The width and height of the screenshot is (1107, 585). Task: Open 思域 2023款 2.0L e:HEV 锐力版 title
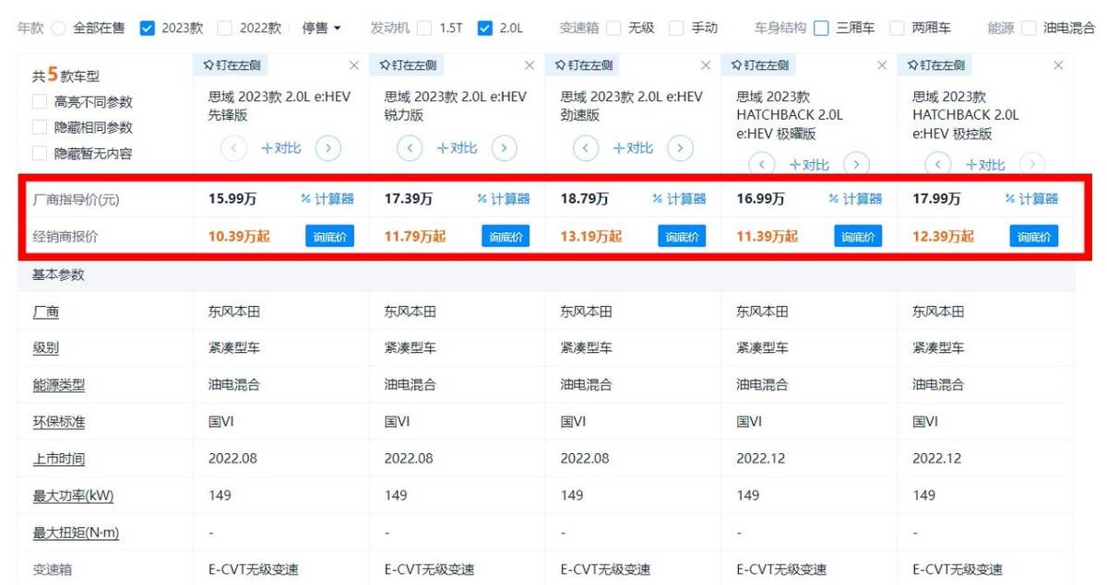pyautogui.click(x=456, y=106)
